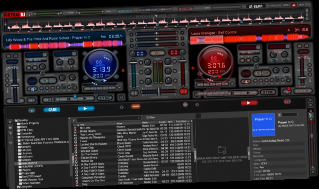Sort the song list by Artist column

tap(119, 124)
